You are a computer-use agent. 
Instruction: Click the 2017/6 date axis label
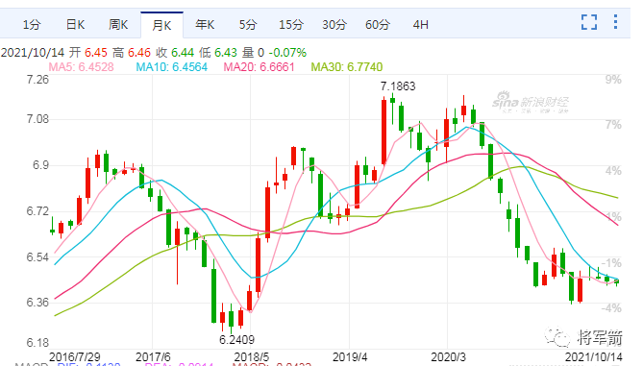(153, 356)
